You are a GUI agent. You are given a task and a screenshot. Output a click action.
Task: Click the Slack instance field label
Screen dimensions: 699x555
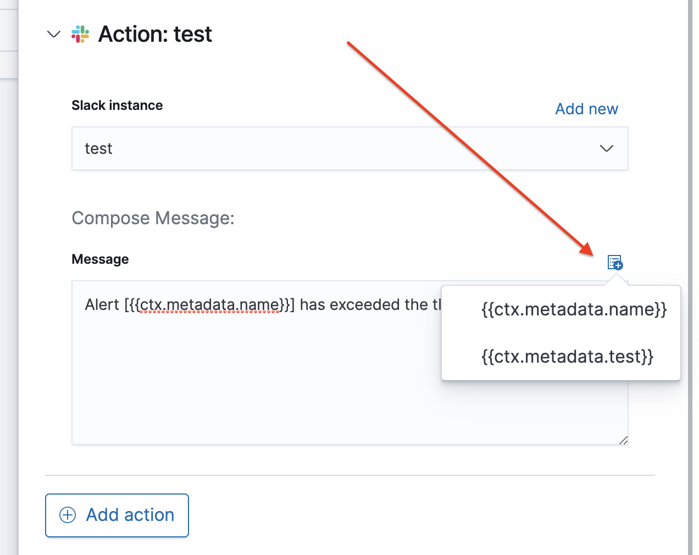click(117, 106)
